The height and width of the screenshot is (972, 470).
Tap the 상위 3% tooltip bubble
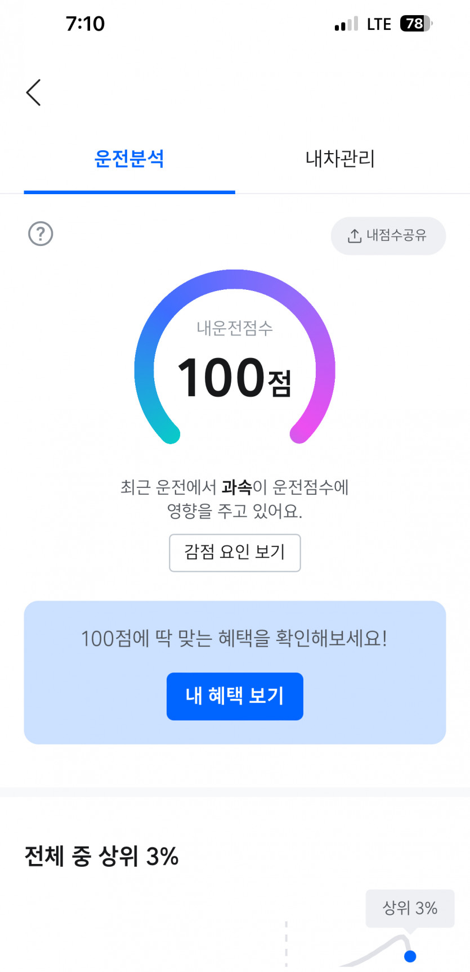click(x=410, y=907)
